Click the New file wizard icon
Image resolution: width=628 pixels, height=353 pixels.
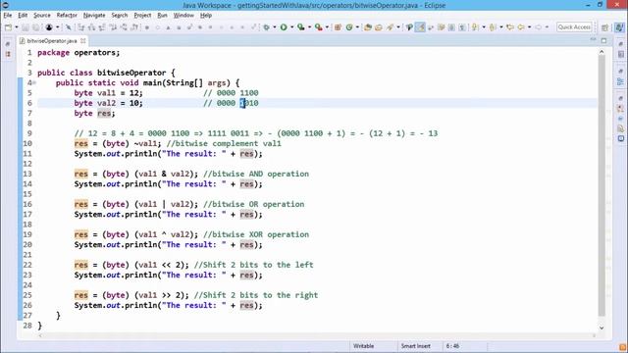coord(9,27)
